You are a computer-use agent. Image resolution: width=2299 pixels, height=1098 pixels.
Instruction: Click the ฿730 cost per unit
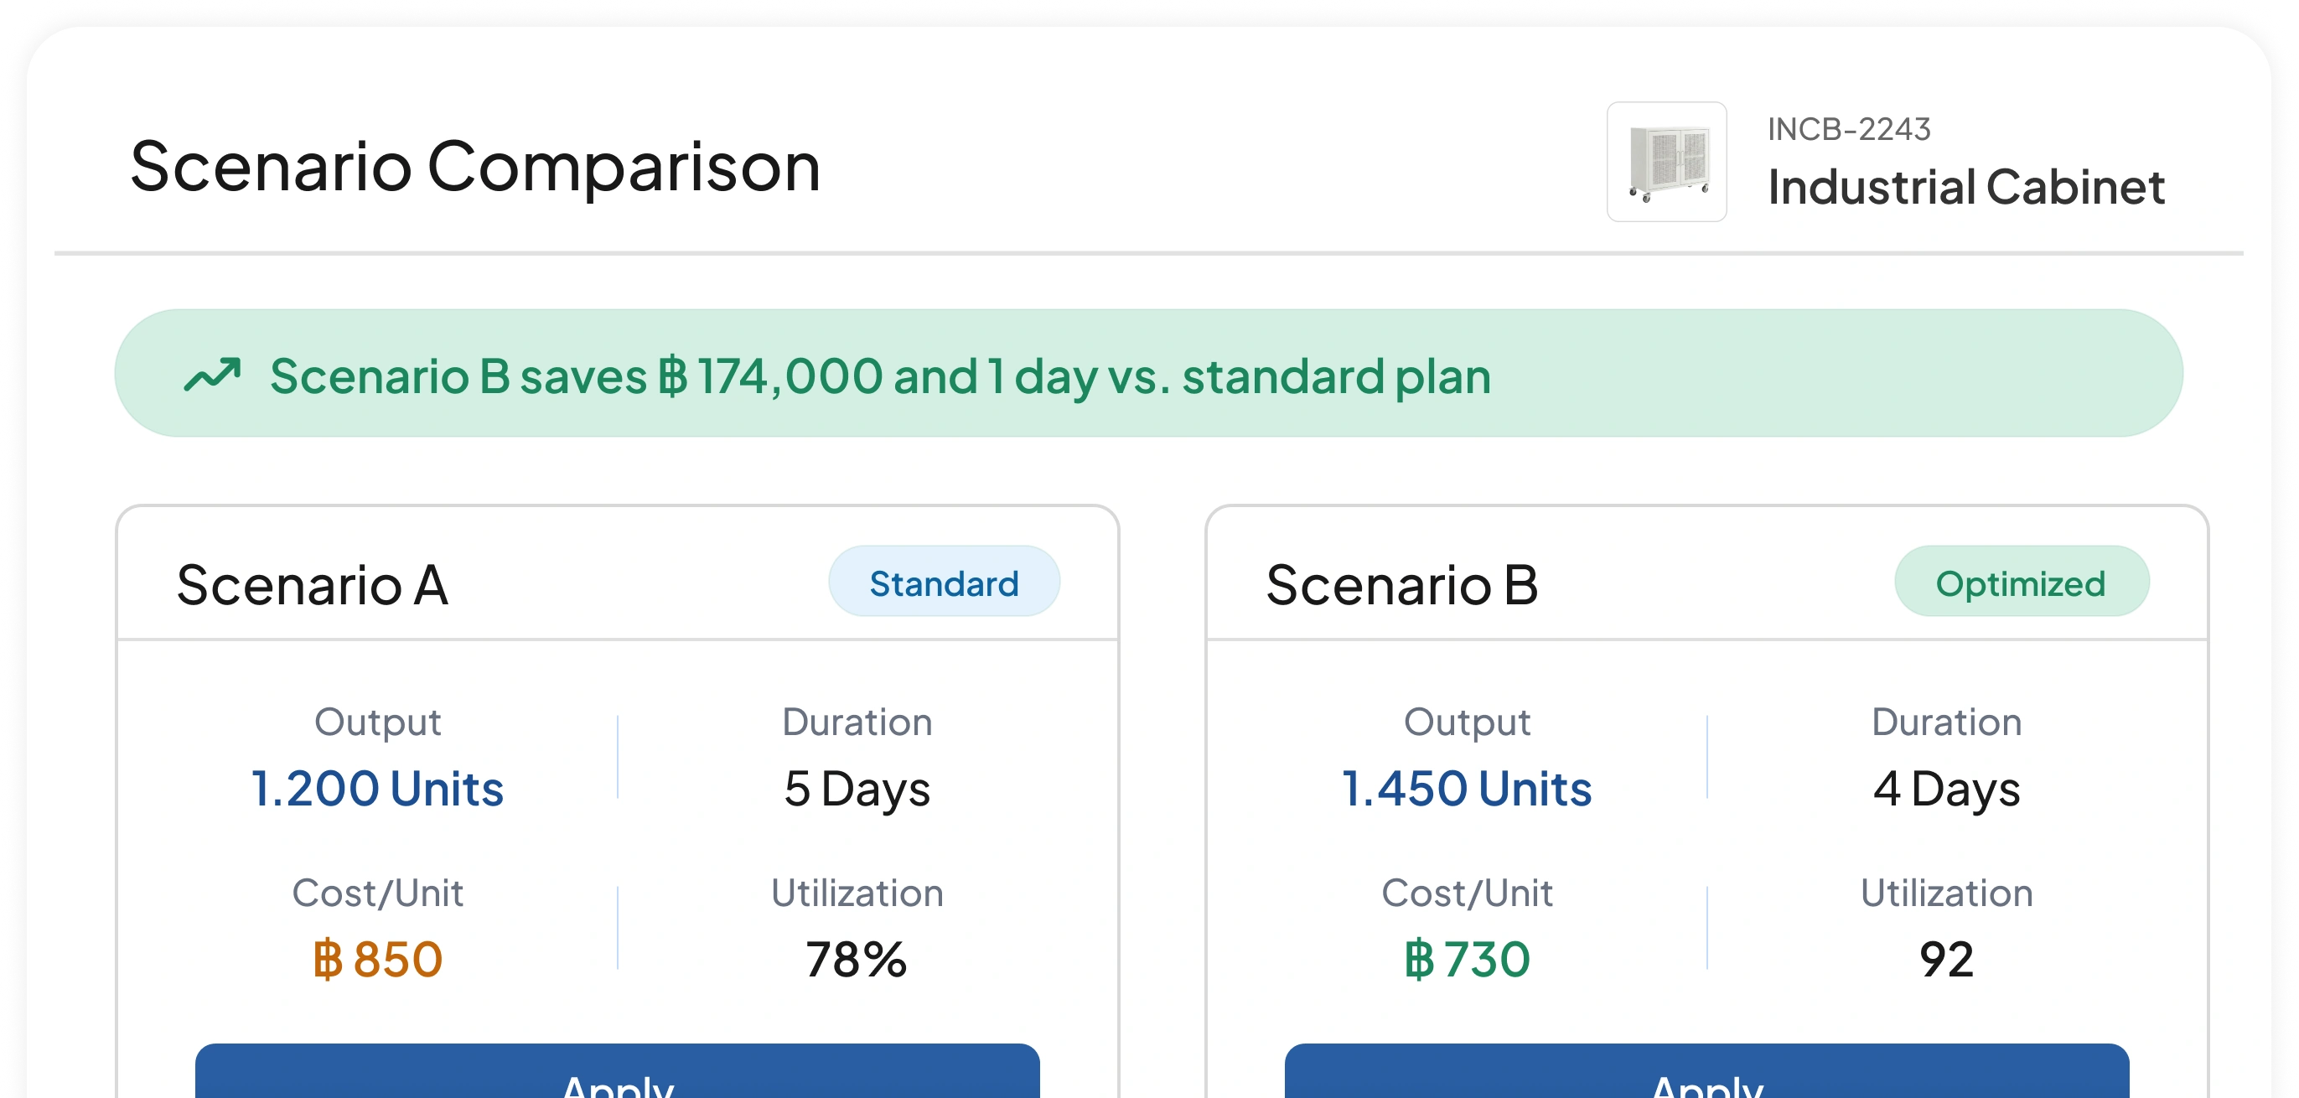1467,960
